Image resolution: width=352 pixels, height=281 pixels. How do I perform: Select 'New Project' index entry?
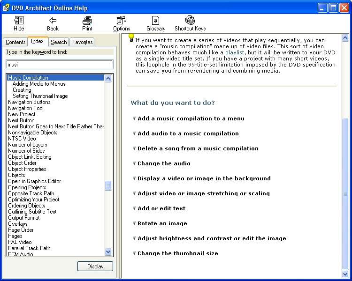click(22, 114)
